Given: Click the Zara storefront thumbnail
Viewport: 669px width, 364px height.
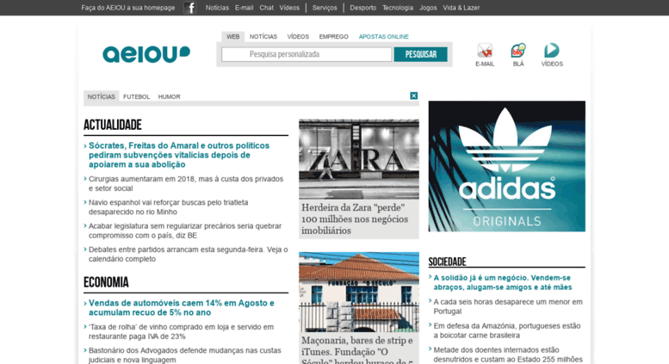Looking at the screenshot, I should click(x=359, y=158).
